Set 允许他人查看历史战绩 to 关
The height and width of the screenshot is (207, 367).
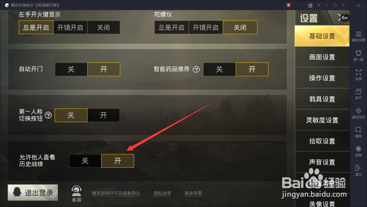(x=85, y=161)
